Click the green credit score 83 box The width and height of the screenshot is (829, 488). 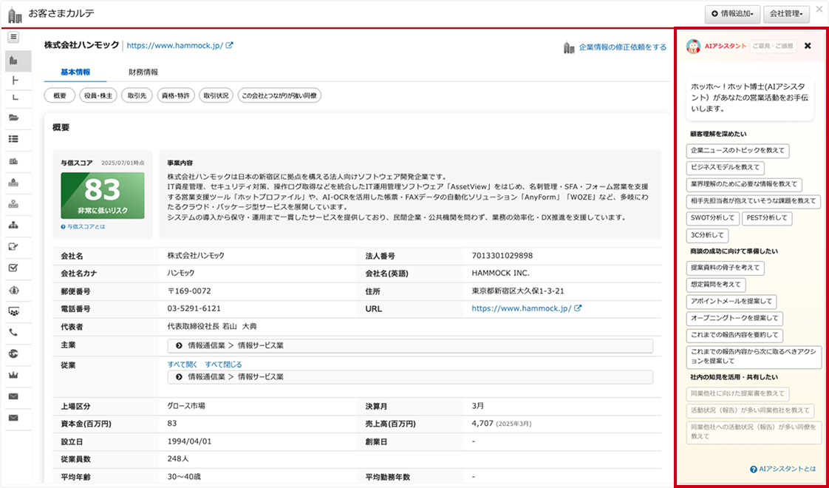point(102,195)
